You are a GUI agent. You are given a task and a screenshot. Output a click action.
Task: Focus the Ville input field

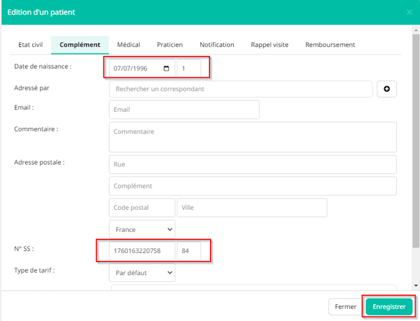click(251, 208)
